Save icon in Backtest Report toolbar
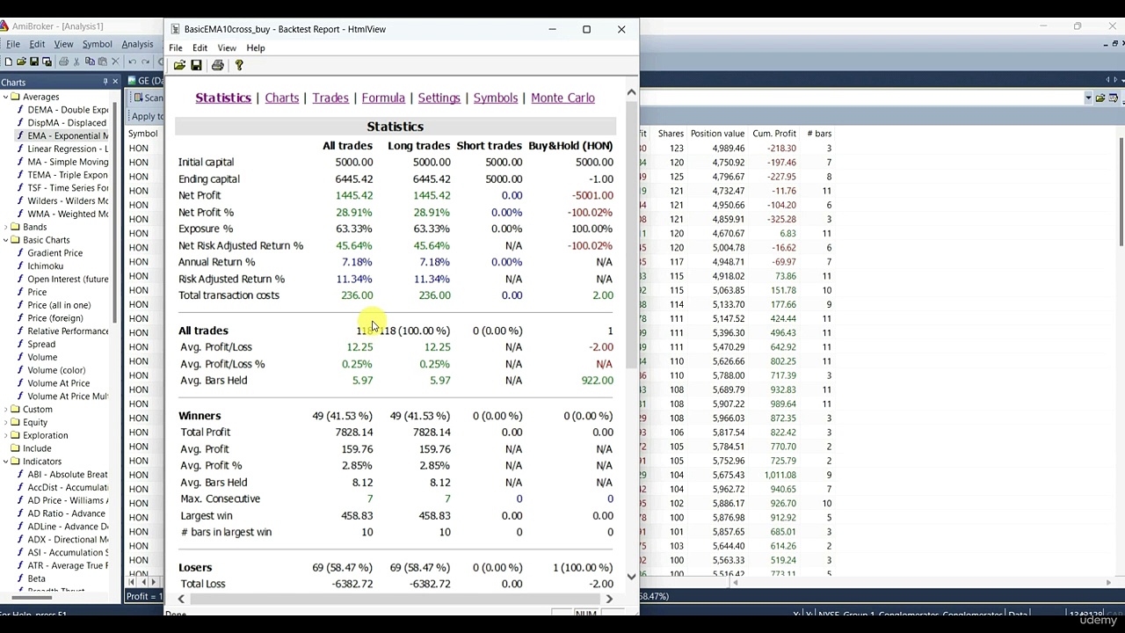1125x633 pixels. click(196, 65)
